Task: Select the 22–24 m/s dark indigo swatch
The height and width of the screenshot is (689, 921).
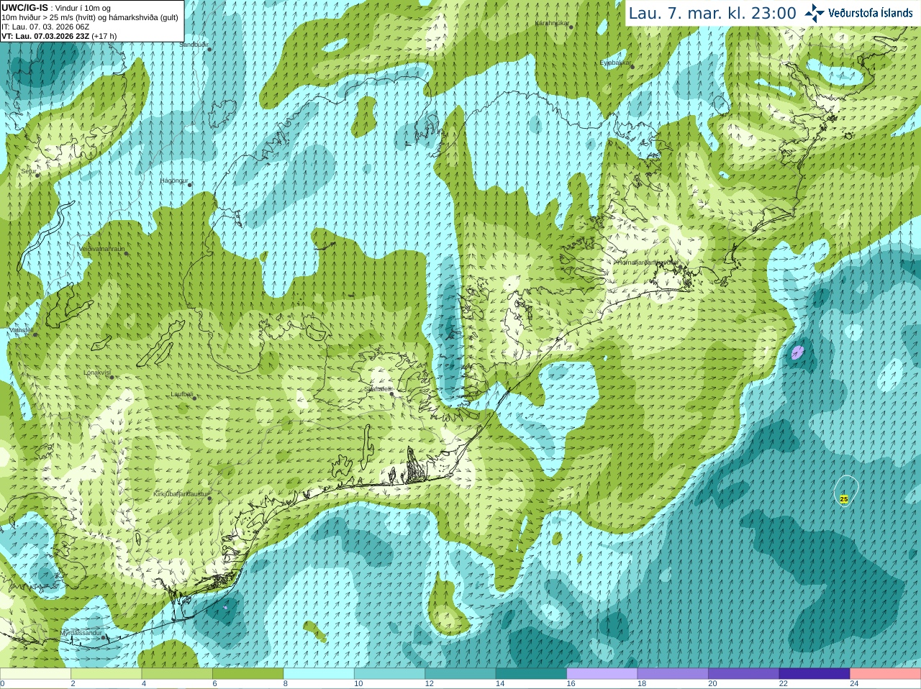Action: 815,673
